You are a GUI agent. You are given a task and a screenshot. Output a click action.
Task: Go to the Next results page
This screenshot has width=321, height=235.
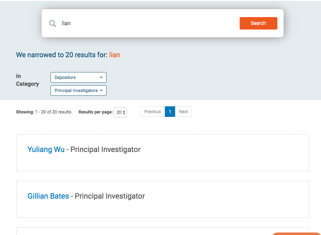[x=184, y=112]
